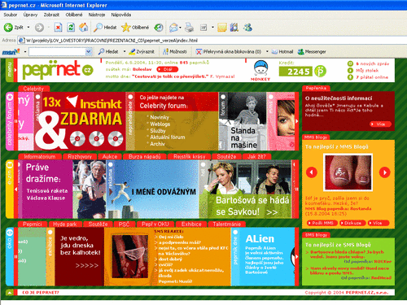Click the Adresa URL input field
Screen dimensions: 407x305
coord(212,41)
